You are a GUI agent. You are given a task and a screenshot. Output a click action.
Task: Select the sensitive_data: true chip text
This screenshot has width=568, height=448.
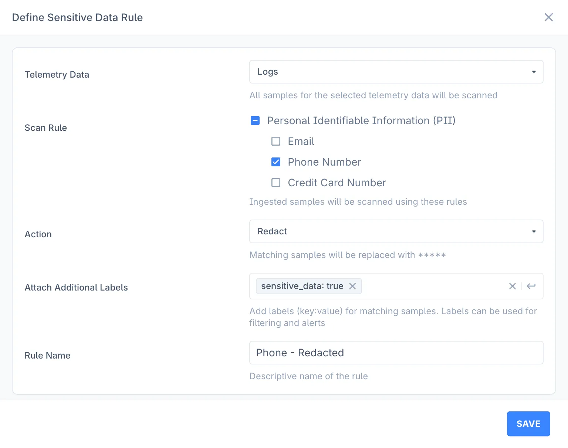302,286
